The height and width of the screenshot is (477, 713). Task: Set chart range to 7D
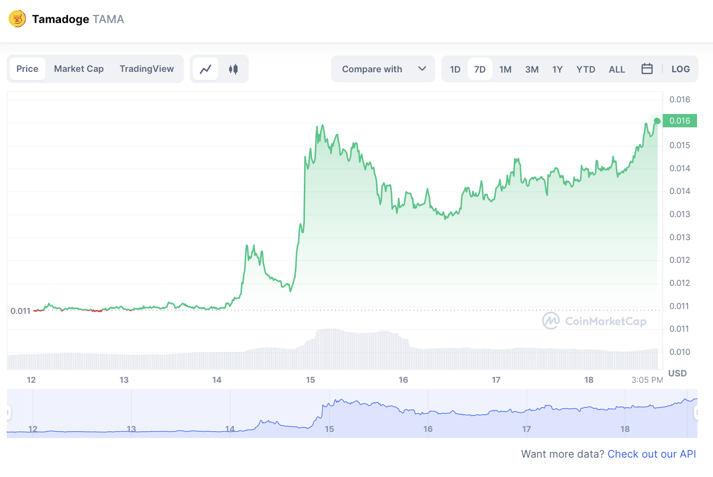coord(479,69)
